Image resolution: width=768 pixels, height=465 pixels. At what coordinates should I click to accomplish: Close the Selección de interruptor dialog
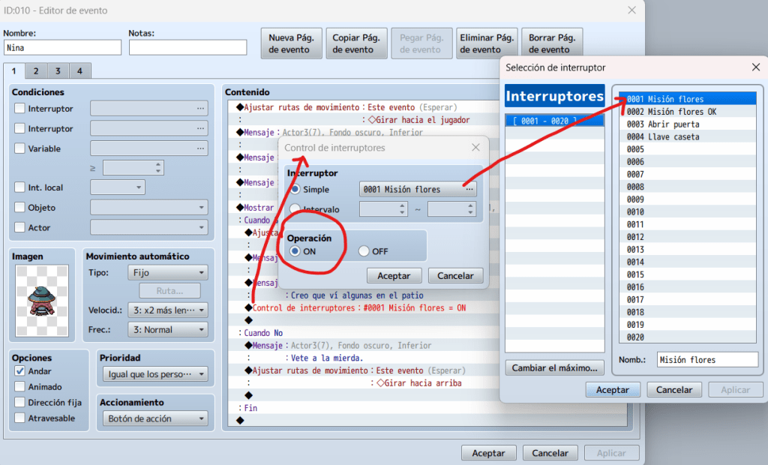pos(755,67)
